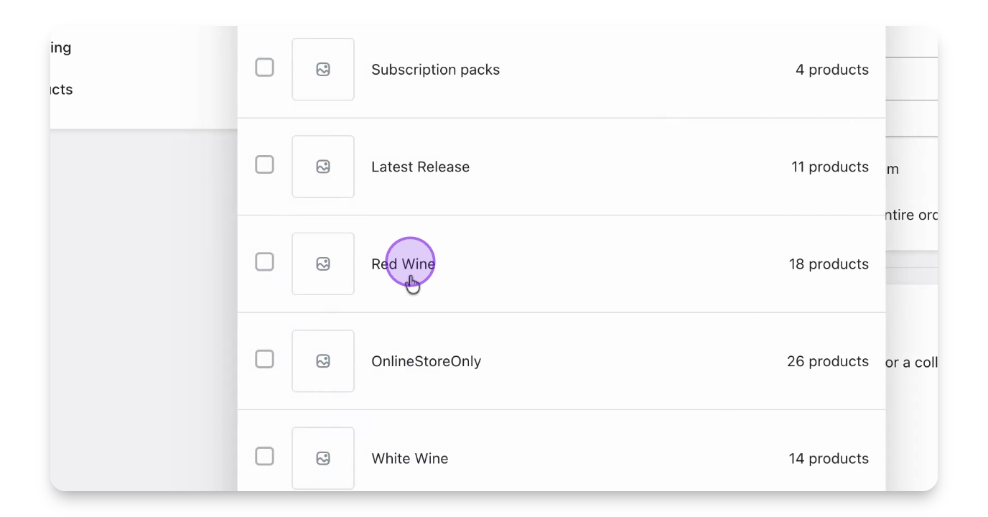This screenshot has width=988, height=517.
Task: Click the "18 products" count label
Action: point(828,264)
